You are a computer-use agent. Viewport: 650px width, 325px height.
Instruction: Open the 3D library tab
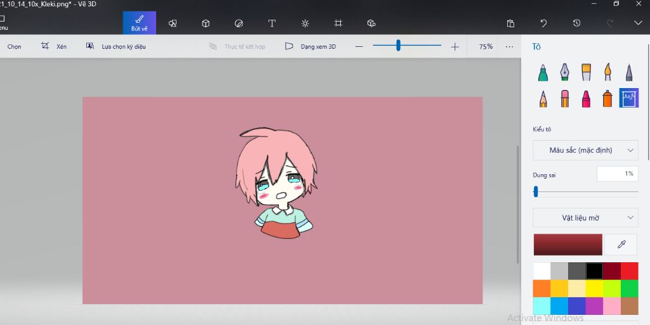click(x=371, y=23)
